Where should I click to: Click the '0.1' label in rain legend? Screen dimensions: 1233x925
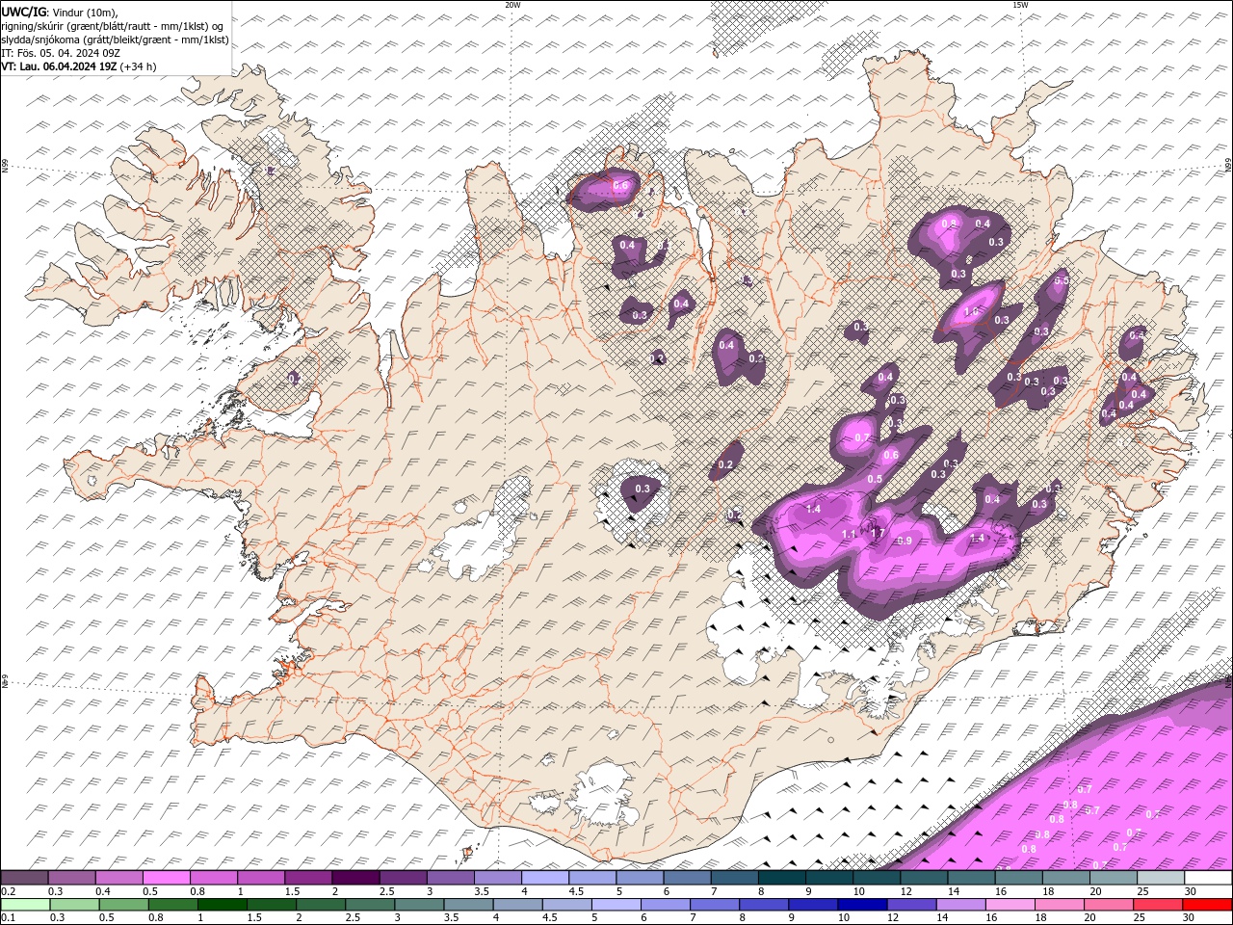8,917
